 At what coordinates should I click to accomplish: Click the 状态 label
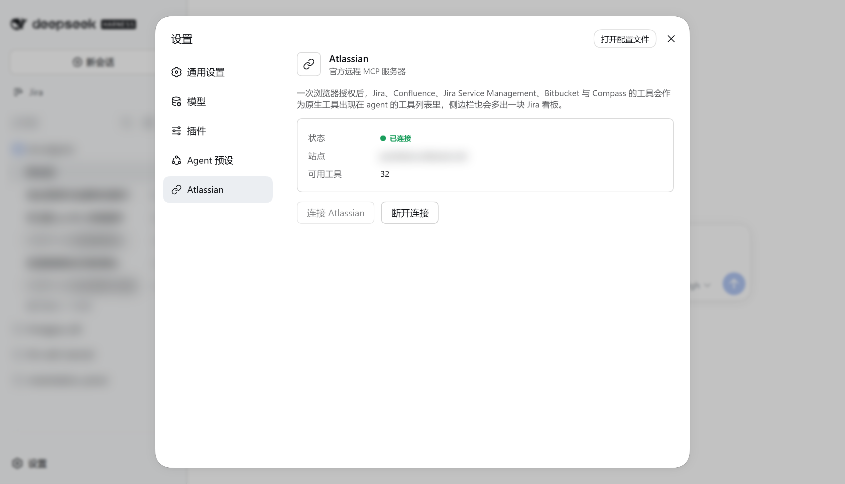point(317,138)
